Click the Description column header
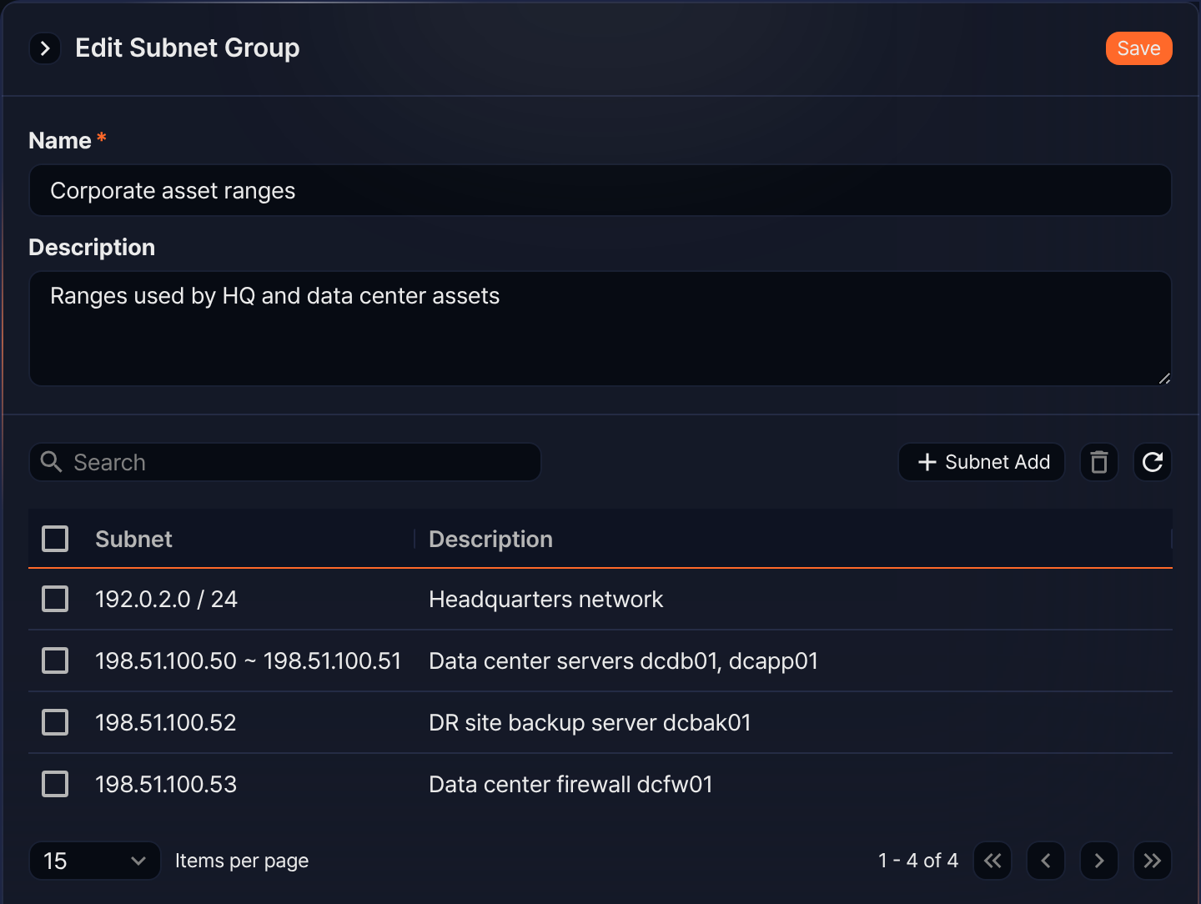Screen dimensions: 1201x904 tap(490, 539)
